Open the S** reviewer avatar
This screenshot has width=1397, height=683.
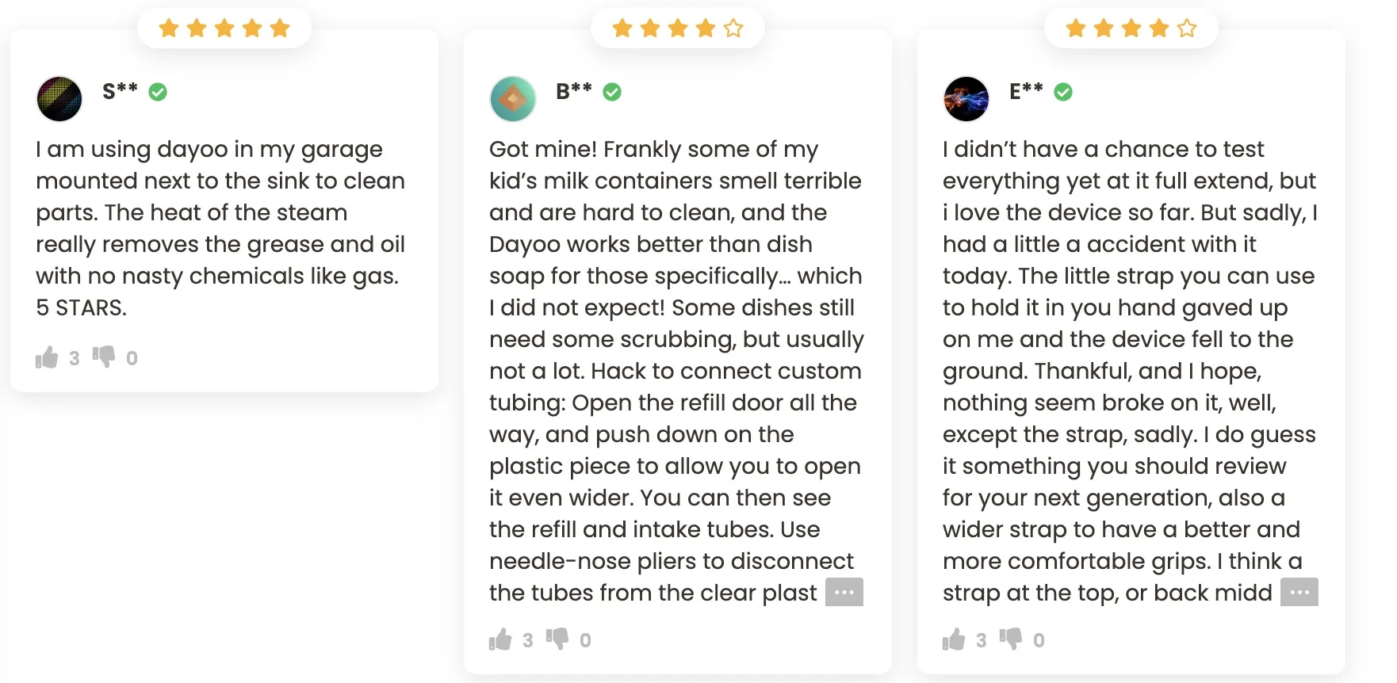59,99
